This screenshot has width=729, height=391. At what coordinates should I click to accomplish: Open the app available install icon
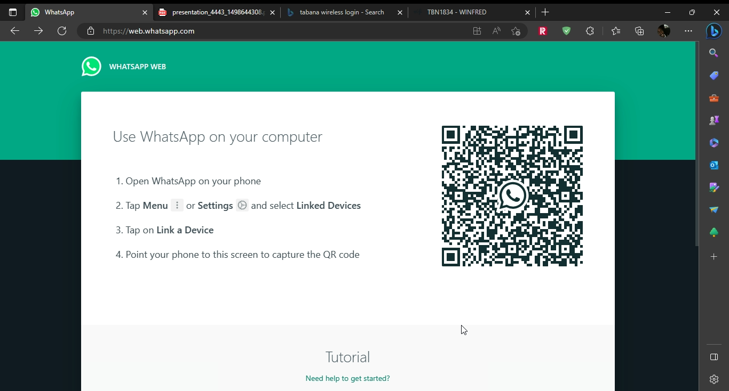click(x=477, y=31)
